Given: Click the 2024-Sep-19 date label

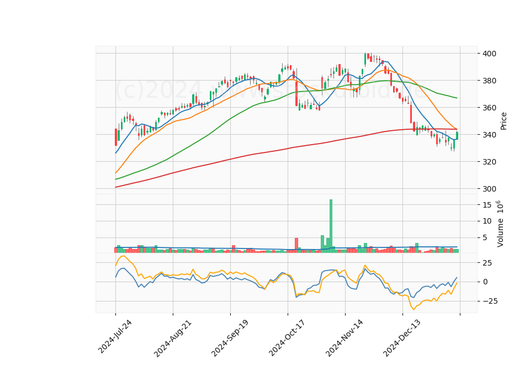Looking at the screenshot, I should pyautogui.click(x=230, y=338).
